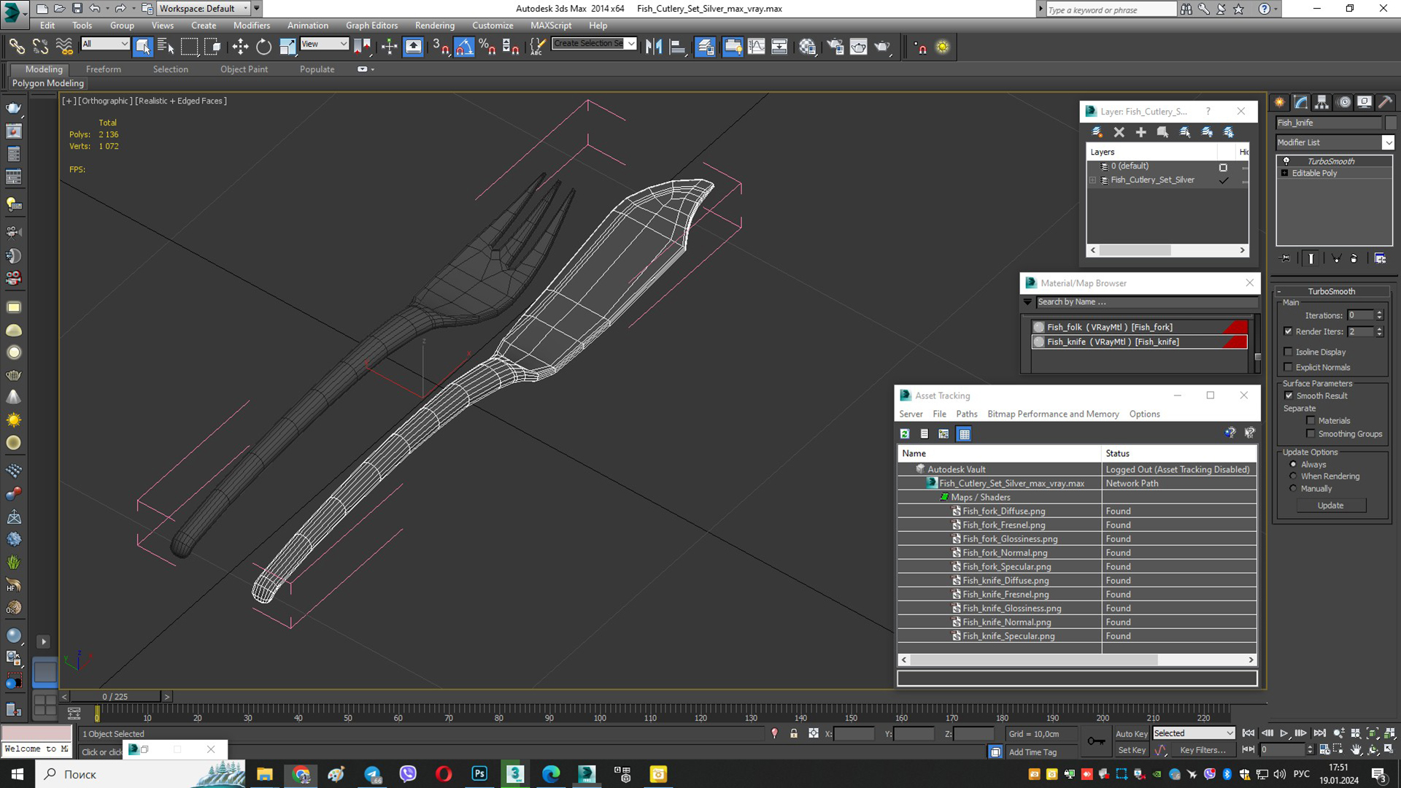This screenshot has height=788, width=1401.
Task: Open the Rendering menu
Action: tap(435, 25)
